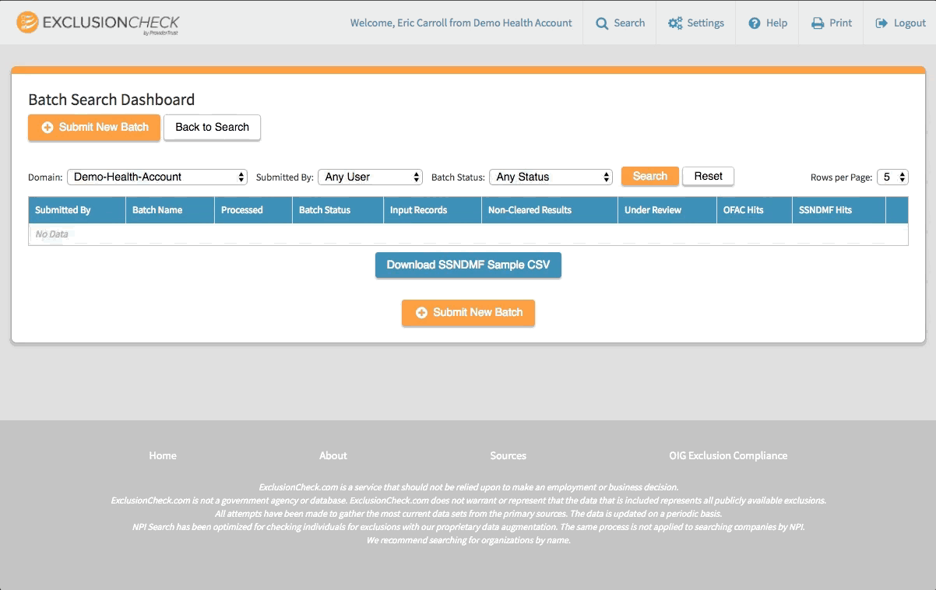This screenshot has width=936, height=590.
Task: Open the Settings menu item
Action: tap(696, 23)
